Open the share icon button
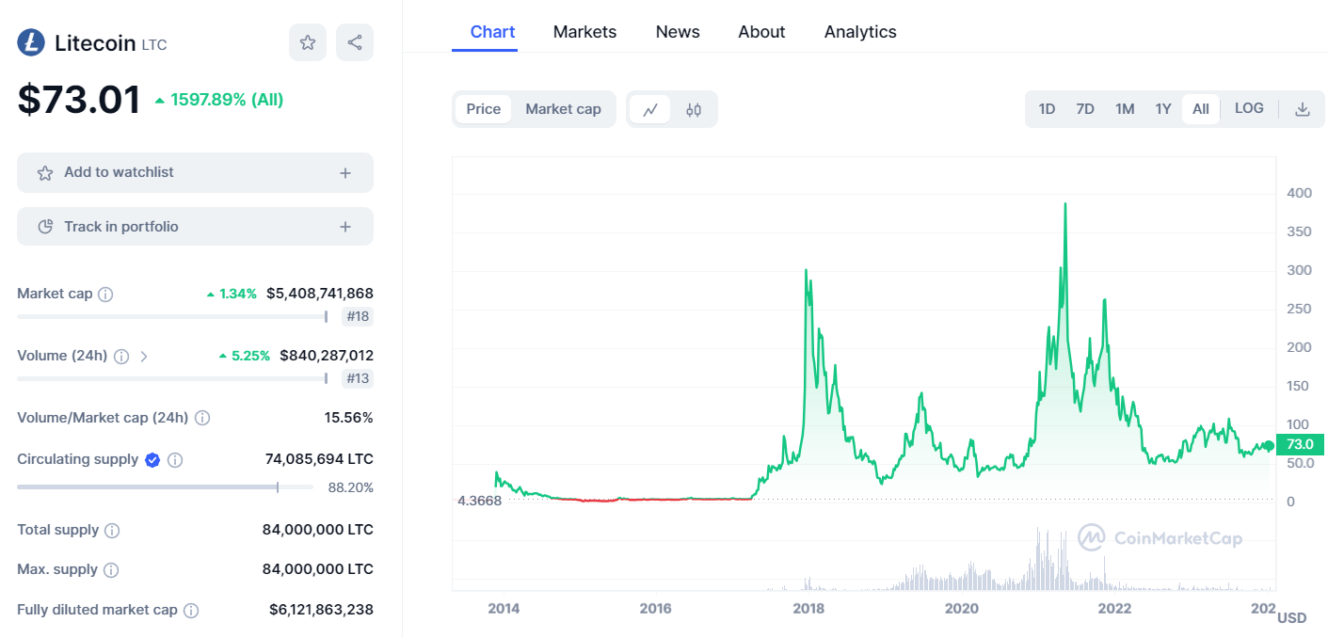Screen dimensions: 1328x638 [355, 42]
